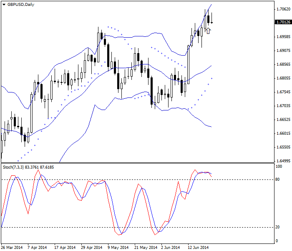
Task: Click the 2 Jun 2014 date label
Action: pos(170,247)
